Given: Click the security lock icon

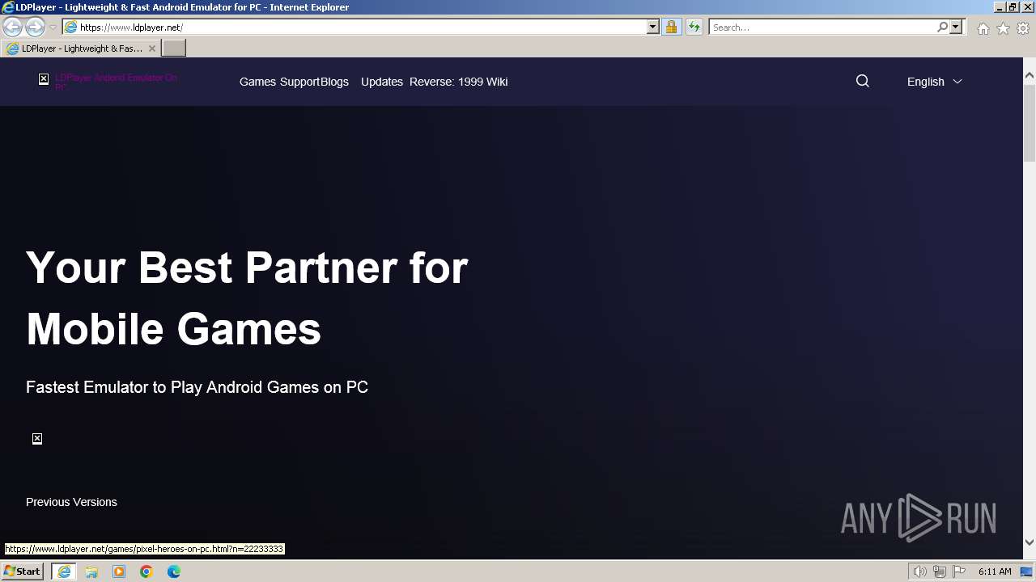Looking at the screenshot, I should point(671,27).
